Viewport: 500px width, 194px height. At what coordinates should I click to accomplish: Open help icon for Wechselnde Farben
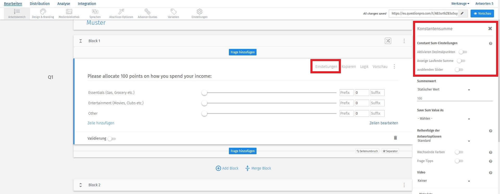(x=491, y=152)
